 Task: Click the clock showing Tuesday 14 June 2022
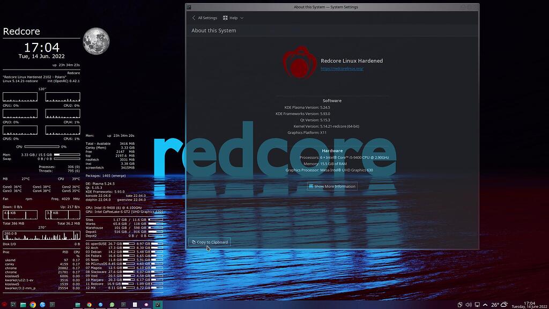[x=531, y=304]
